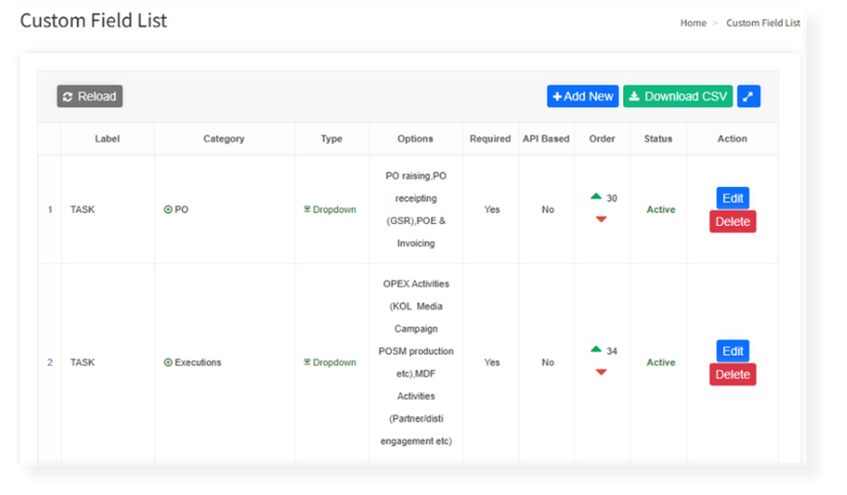This screenshot has width=847, height=495.
Task: Delete the PO custom field
Action: tap(733, 222)
